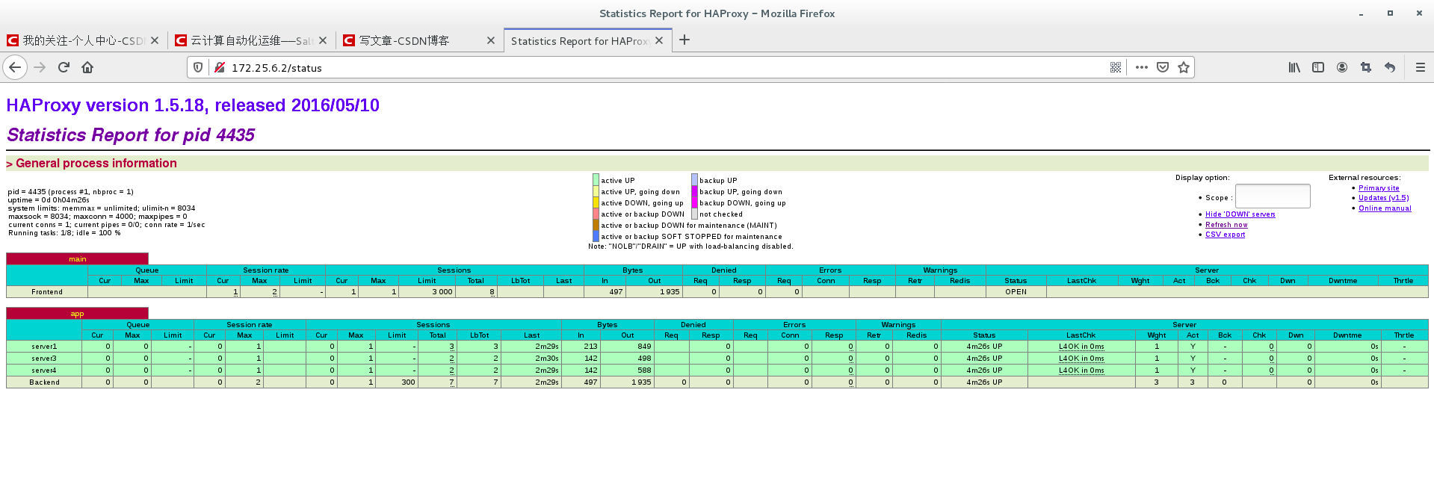Select the server1 row label

pyautogui.click(x=44, y=347)
